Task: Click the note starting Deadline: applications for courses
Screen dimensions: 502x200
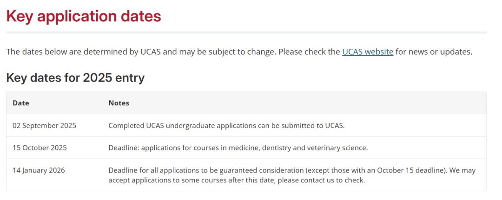Action: point(238,148)
